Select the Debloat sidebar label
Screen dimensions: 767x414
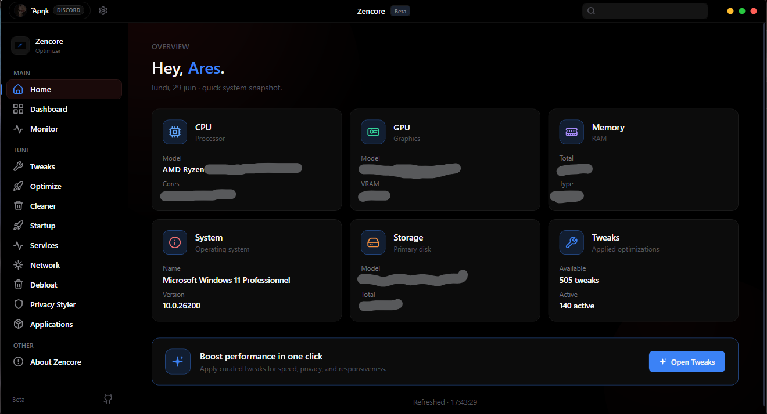click(44, 285)
